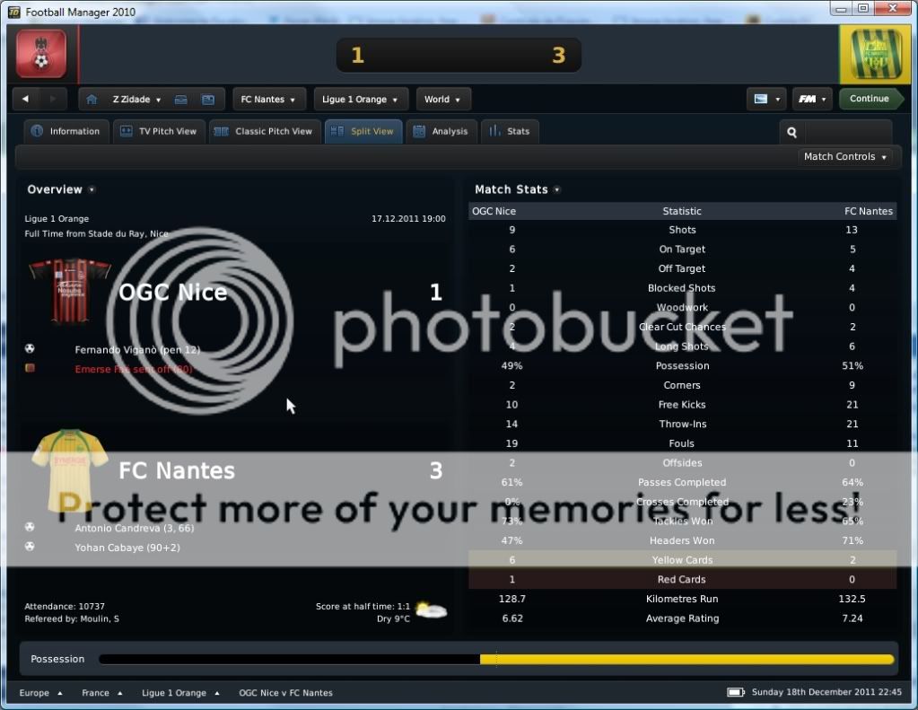Expand the Overview panel selector arrow
918x710 pixels.
pyautogui.click(x=92, y=190)
